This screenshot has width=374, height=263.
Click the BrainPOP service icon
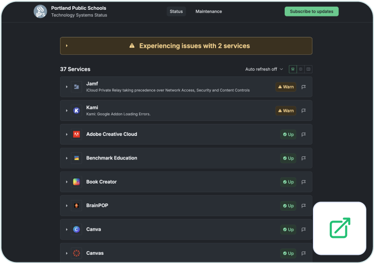pos(76,206)
